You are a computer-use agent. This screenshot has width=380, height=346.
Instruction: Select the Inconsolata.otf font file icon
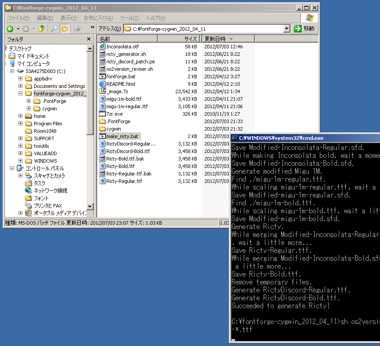pyautogui.click(x=102, y=46)
